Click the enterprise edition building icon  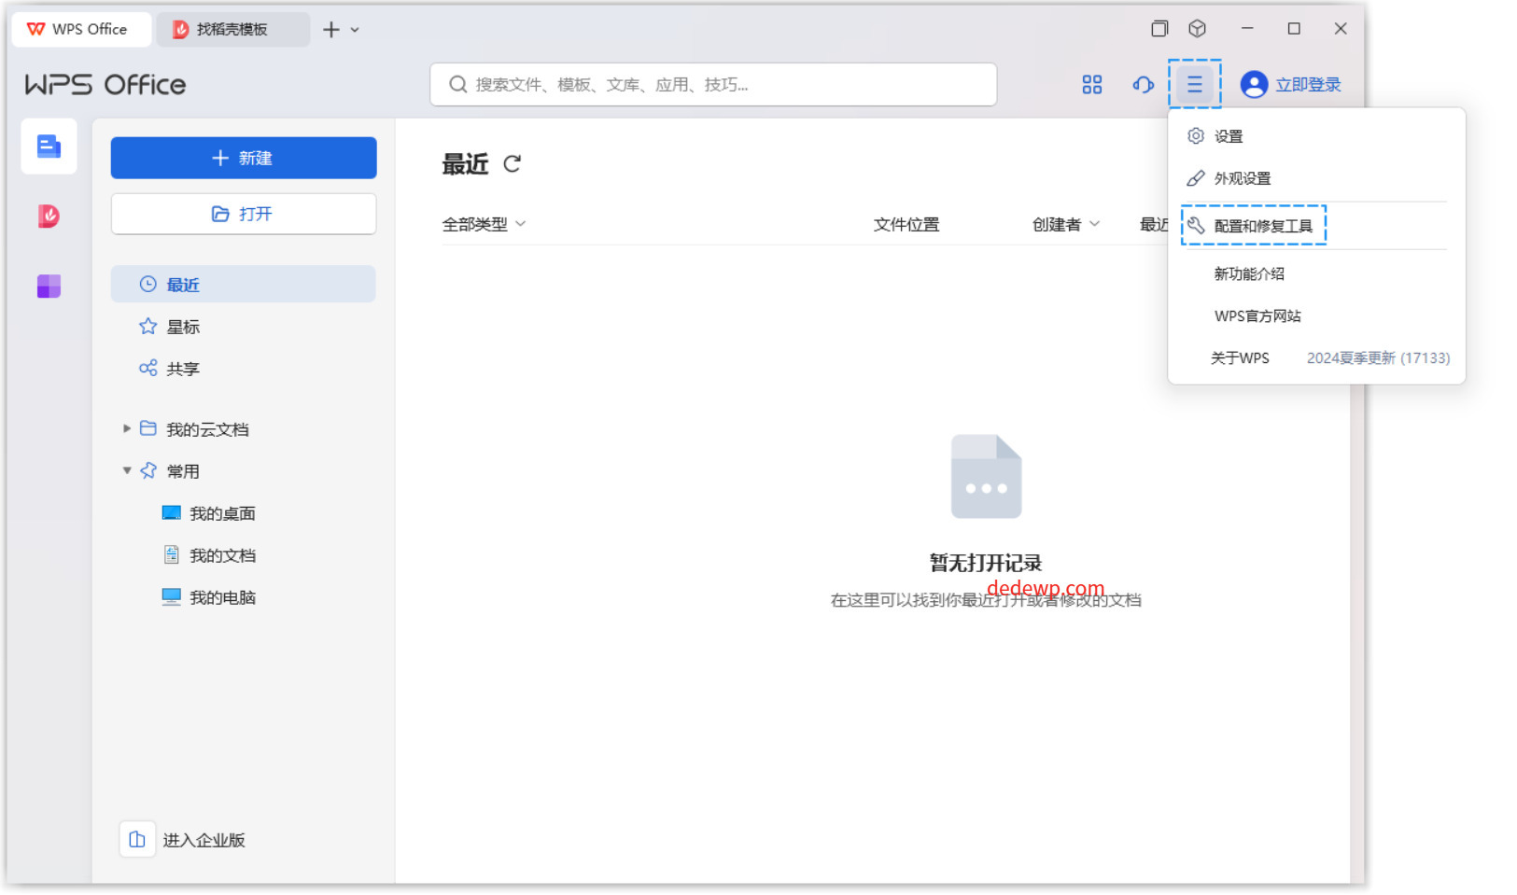pyautogui.click(x=137, y=839)
